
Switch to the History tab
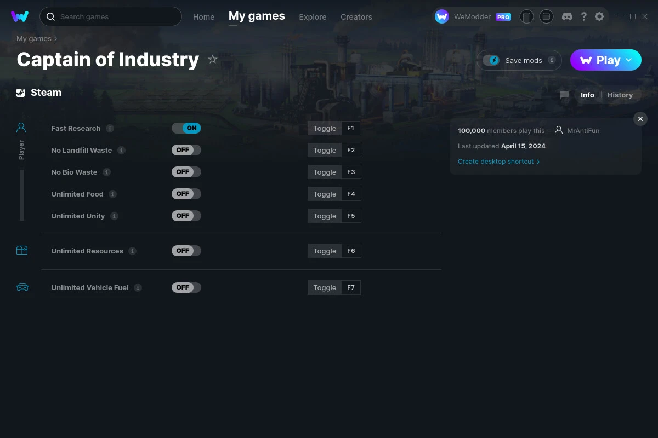(620, 95)
